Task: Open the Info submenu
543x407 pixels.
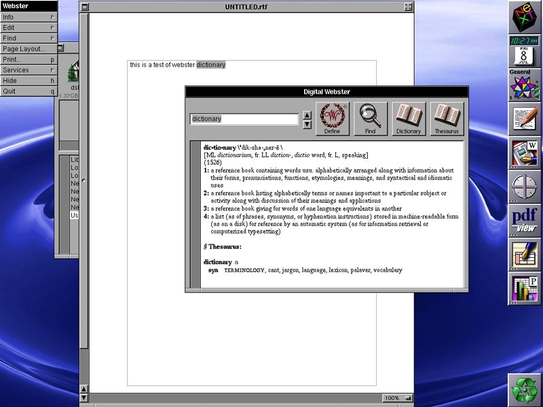Action: coord(29,17)
